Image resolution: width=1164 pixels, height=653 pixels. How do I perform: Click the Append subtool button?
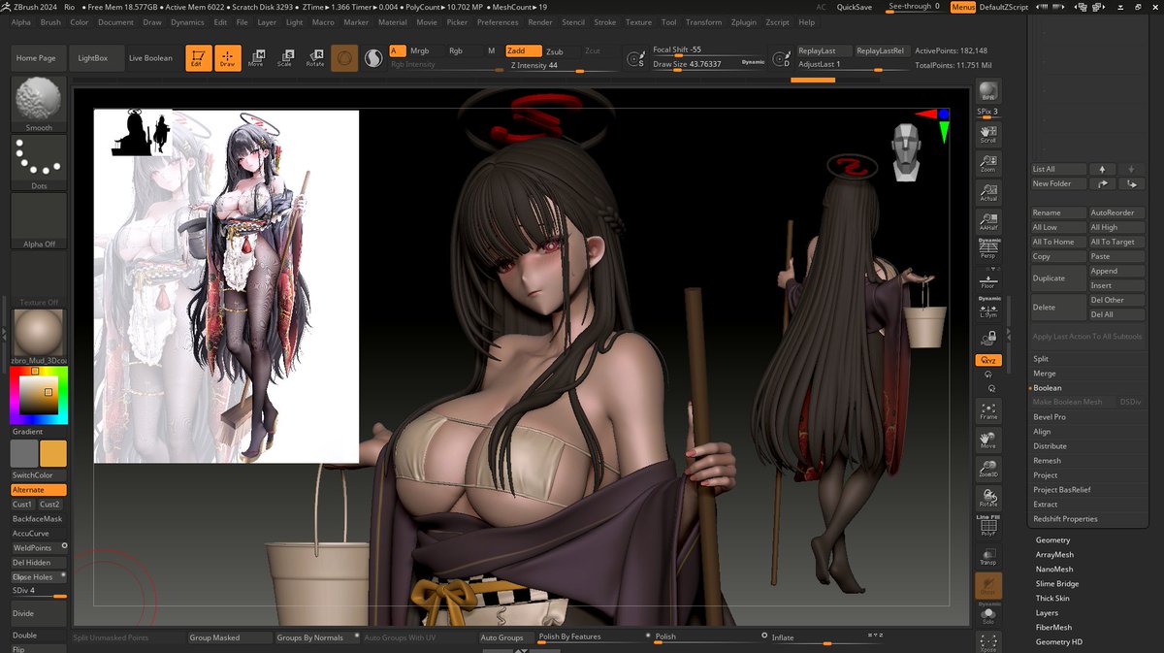click(x=1116, y=271)
